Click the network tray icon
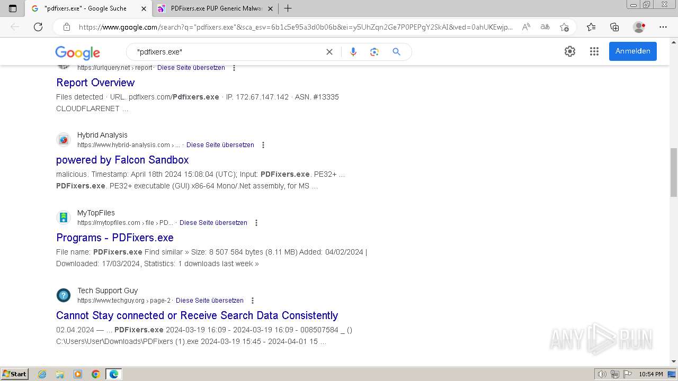This screenshot has height=381, width=678. coord(615,374)
